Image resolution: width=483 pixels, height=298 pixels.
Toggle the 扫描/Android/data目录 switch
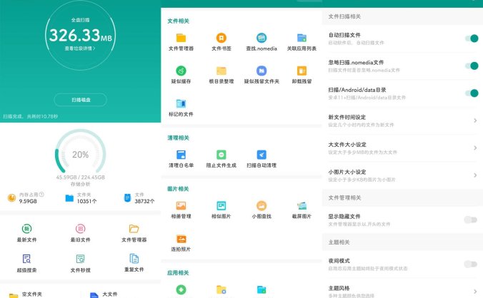point(472,93)
